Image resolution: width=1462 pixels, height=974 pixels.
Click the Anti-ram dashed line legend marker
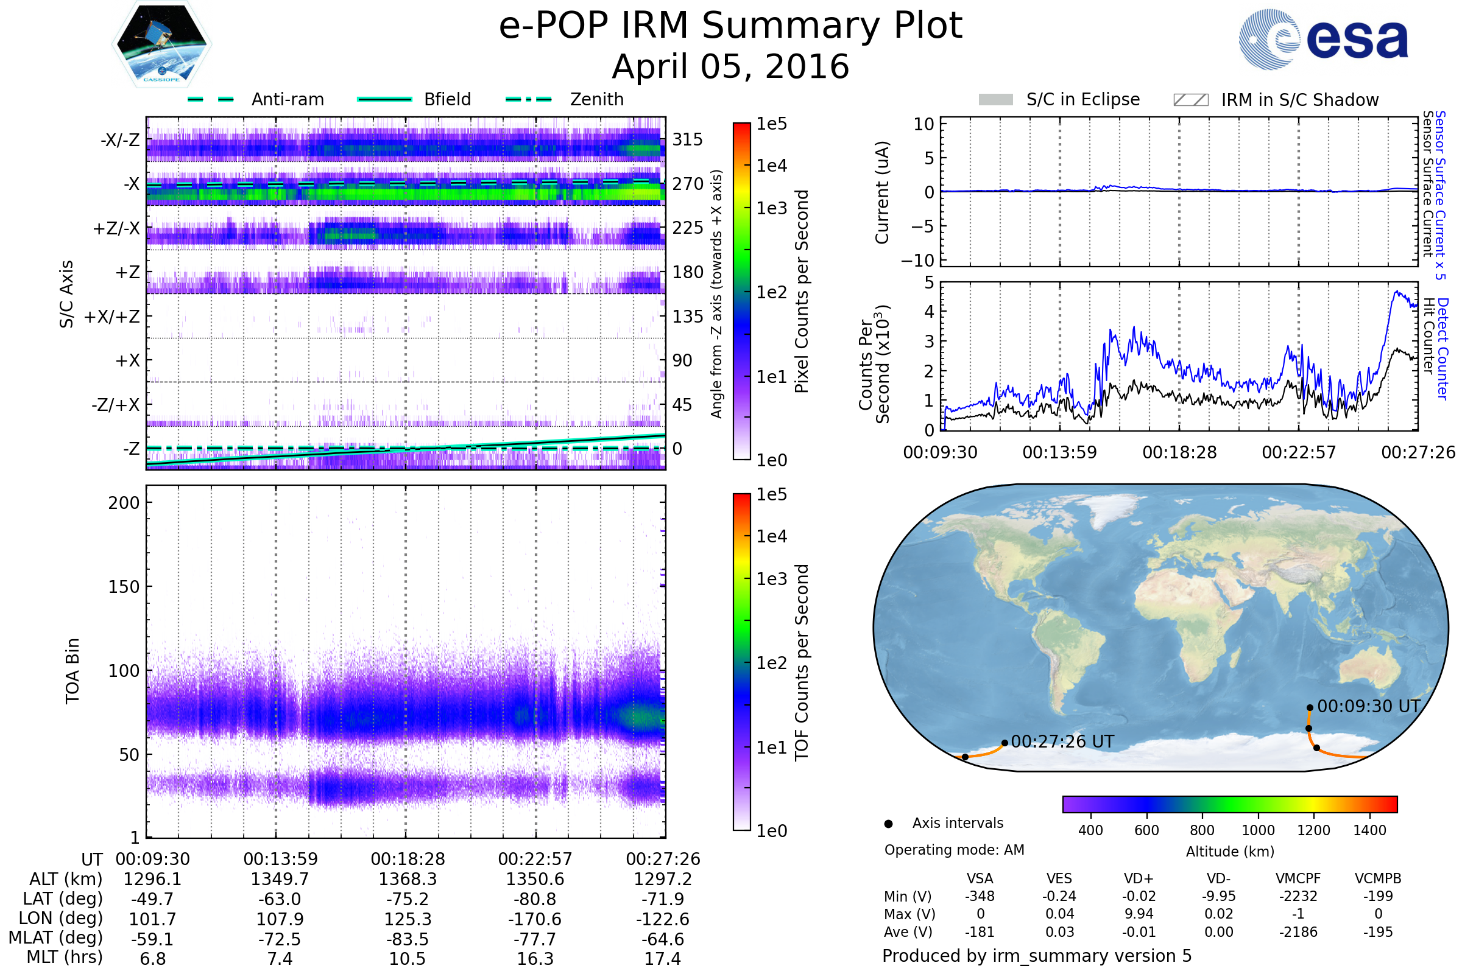click(x=211, y=99)
